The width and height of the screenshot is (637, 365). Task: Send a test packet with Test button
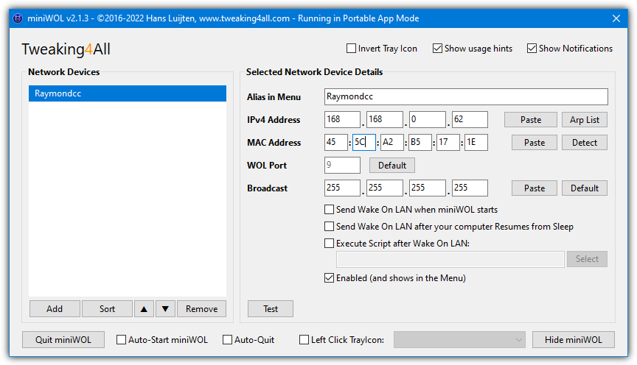pos(271,309)
